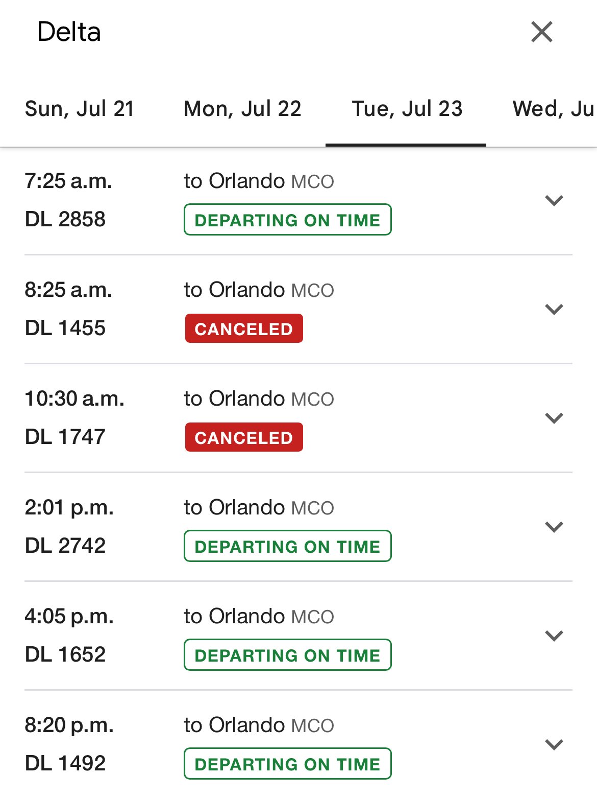Select the Mon, Jul 22 tab
The image size is (597, 798).
coord(242,109)
